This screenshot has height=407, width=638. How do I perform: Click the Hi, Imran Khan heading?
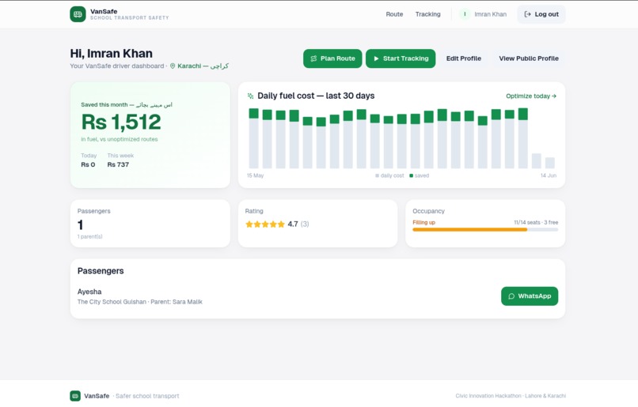[111, 54]
